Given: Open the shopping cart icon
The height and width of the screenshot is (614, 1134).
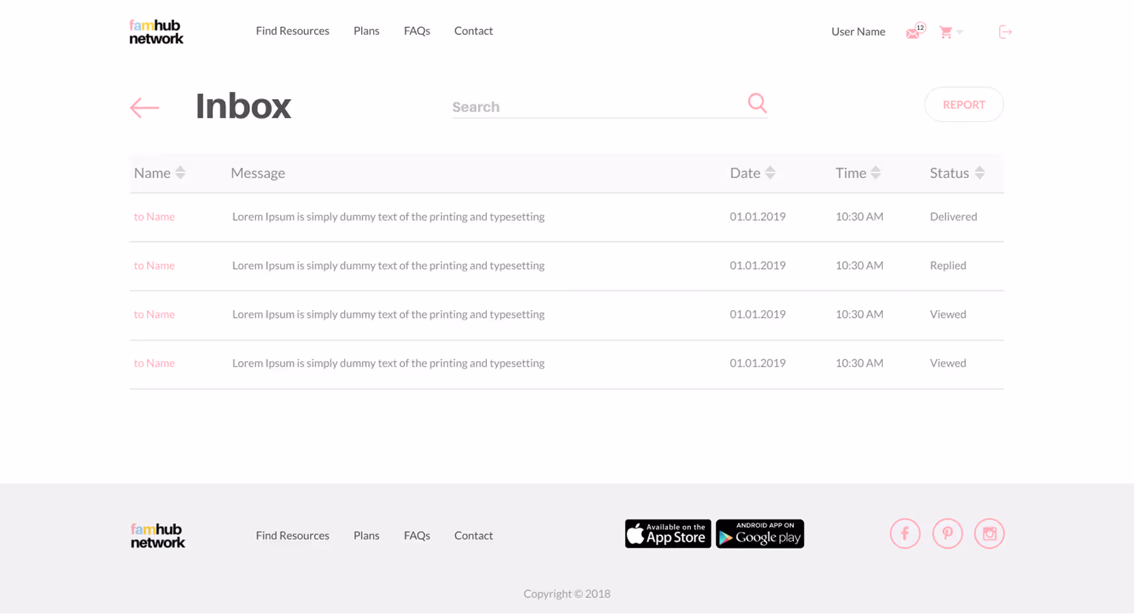Looking at the screenshot, I should pos(946,32).
